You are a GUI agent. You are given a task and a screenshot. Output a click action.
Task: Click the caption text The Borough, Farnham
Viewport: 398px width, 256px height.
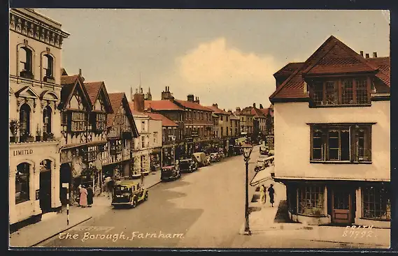click(x=121, y=236)
